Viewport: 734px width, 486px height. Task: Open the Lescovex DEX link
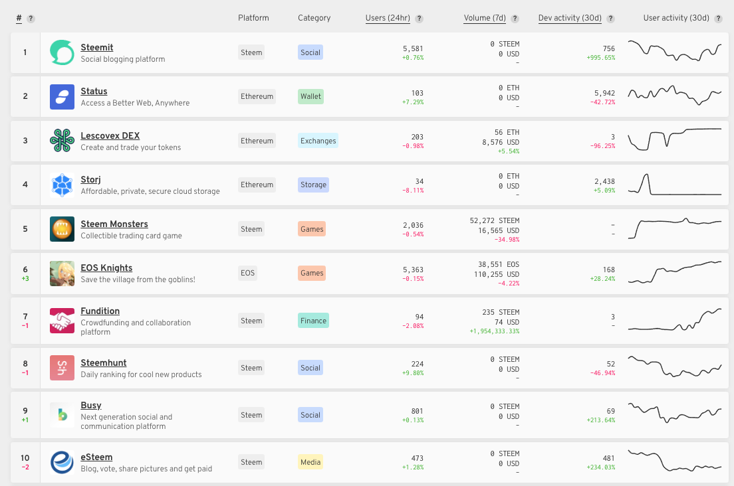pyautogui.click(x=110, y=135)
